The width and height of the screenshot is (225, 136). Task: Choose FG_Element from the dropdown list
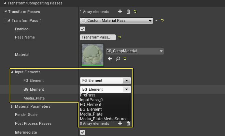coord(91,105)
